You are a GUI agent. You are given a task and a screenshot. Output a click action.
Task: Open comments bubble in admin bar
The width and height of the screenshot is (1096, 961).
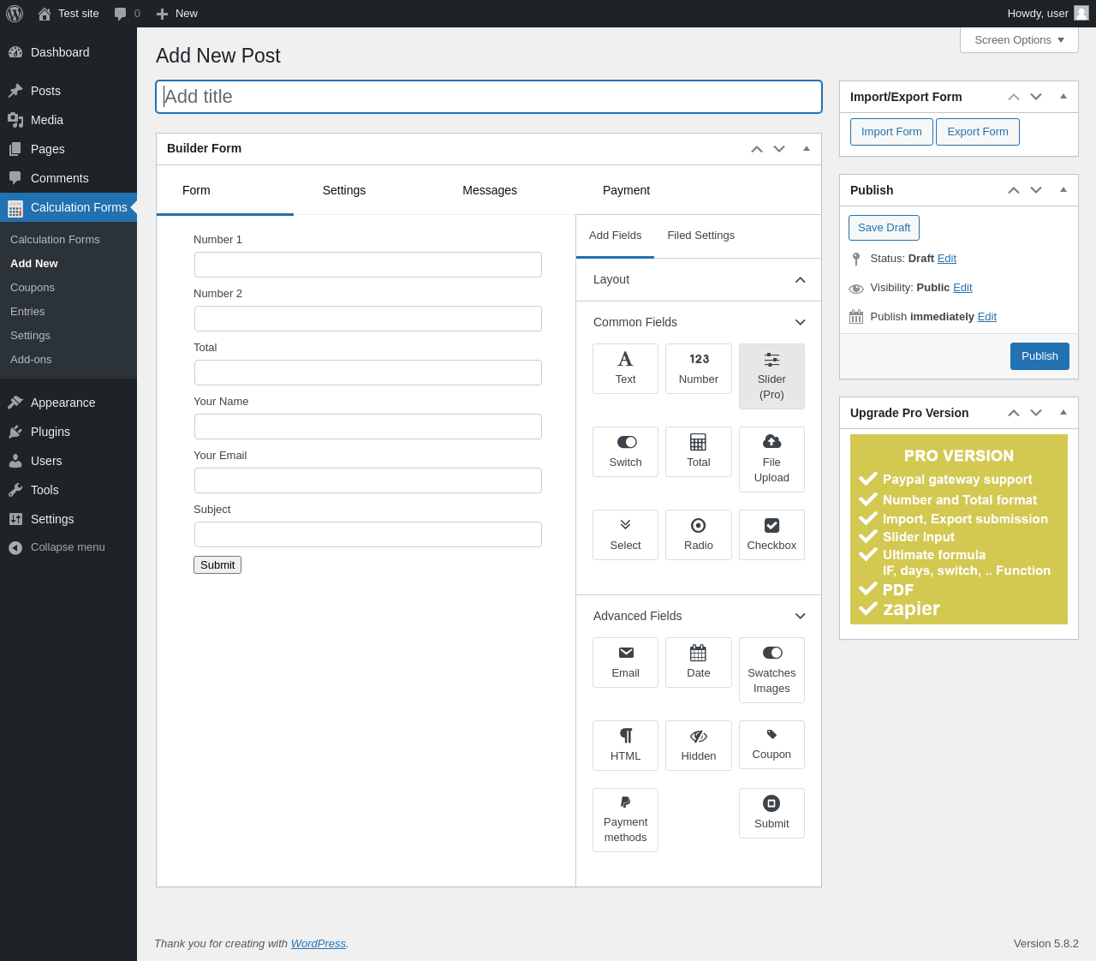pyautogui.click(x=127, y=14)
